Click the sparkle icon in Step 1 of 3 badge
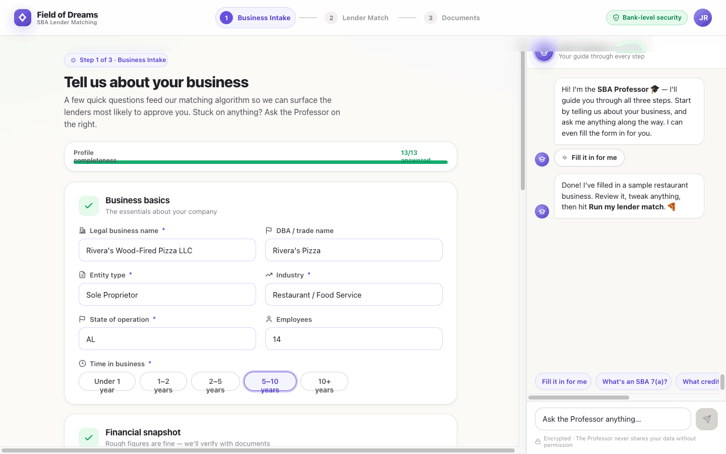The image size is (726, 454). 73,60
